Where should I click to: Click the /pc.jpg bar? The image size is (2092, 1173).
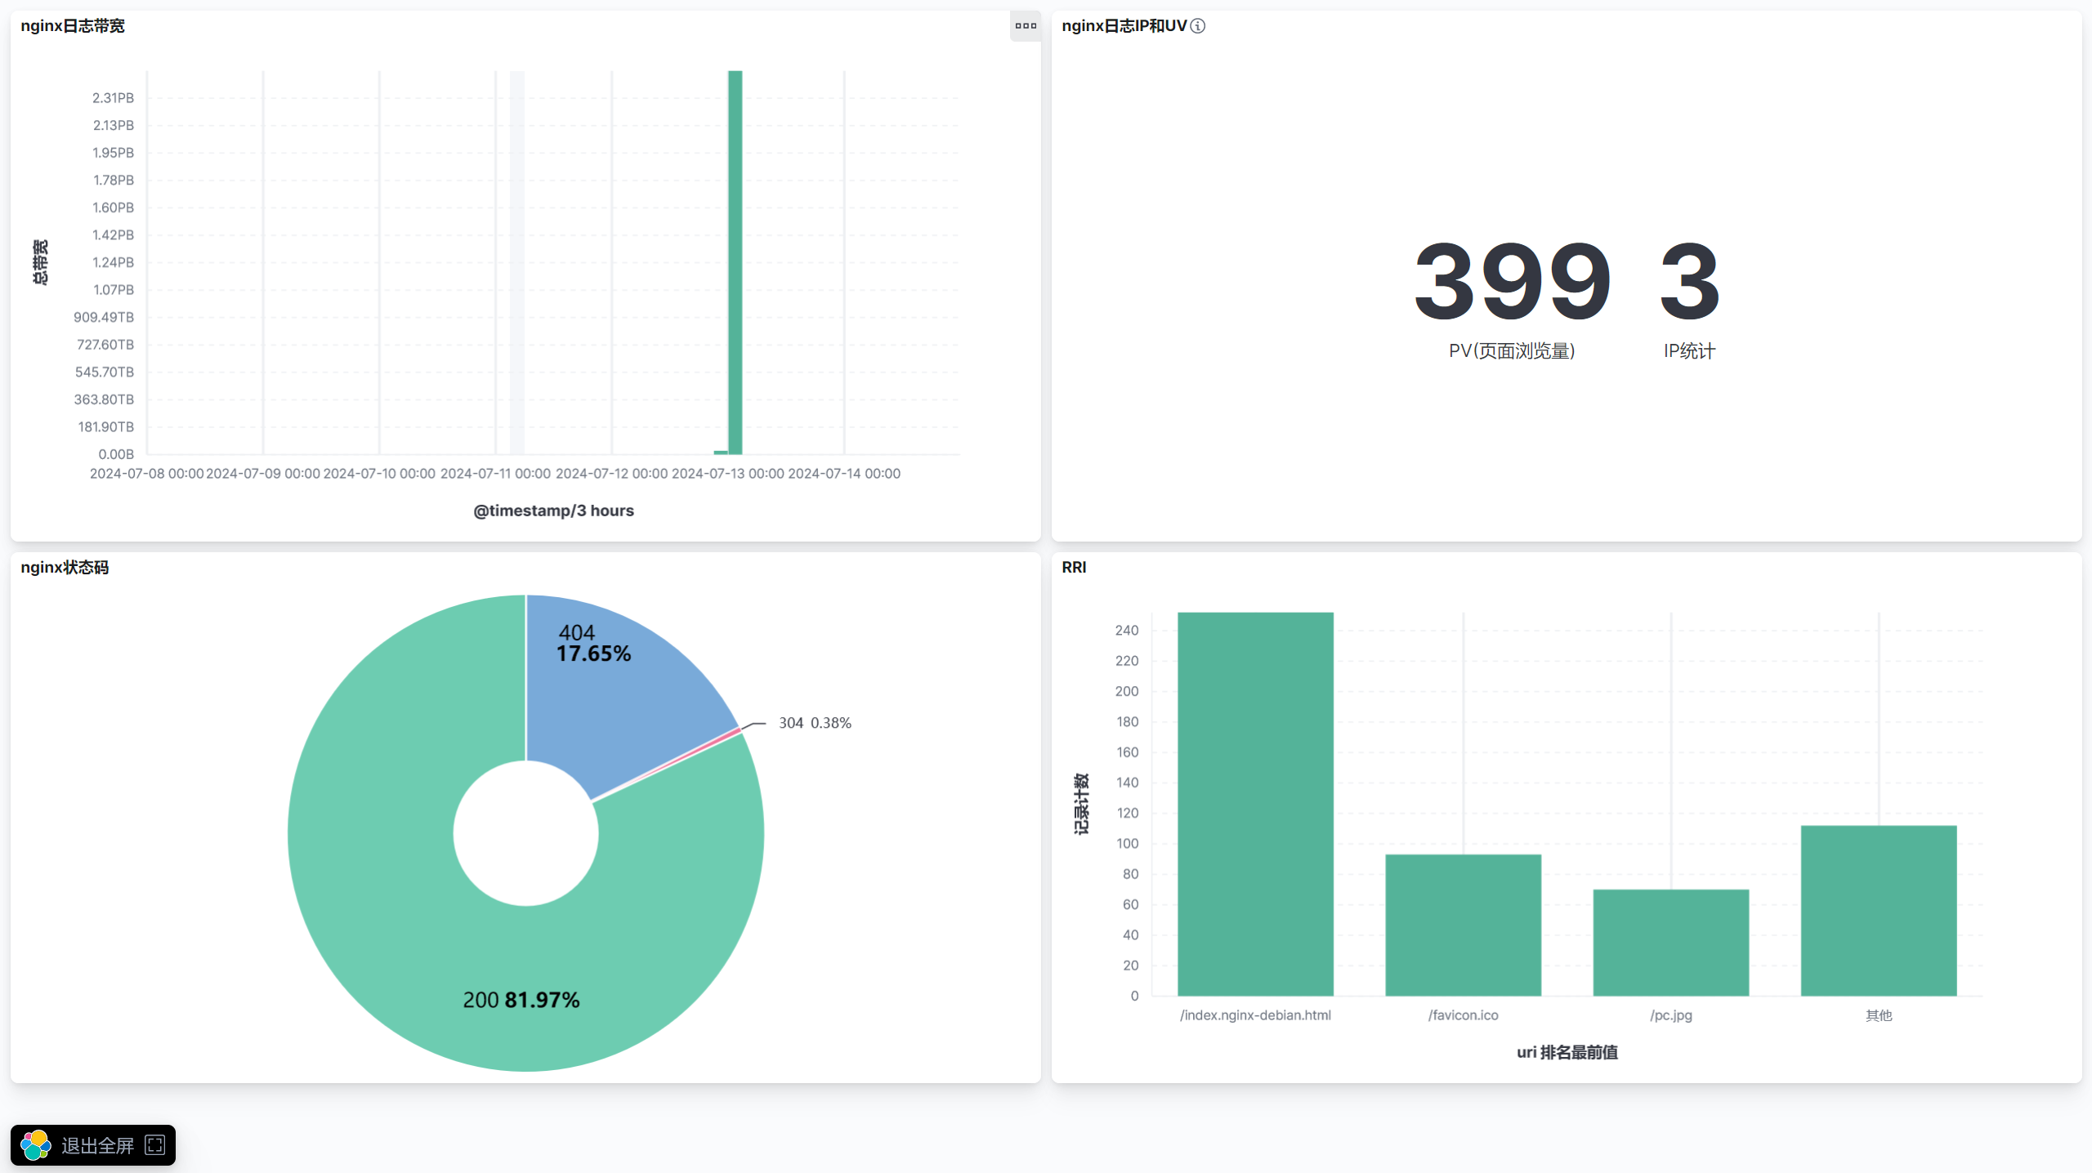pos(1670,943)
